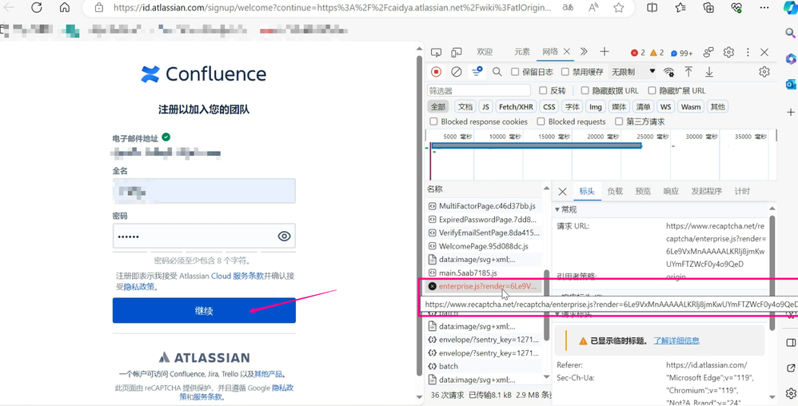Open the 了解详细信息 link

676,340
